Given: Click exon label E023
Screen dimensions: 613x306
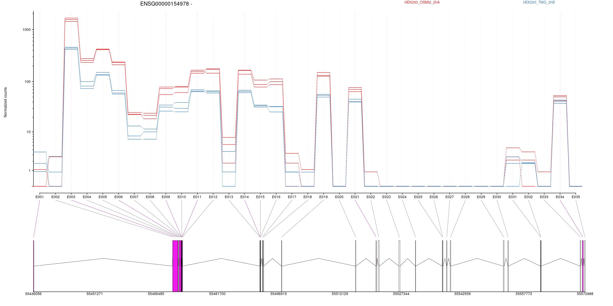Looking at the screenshot, I should click(386, 197).
